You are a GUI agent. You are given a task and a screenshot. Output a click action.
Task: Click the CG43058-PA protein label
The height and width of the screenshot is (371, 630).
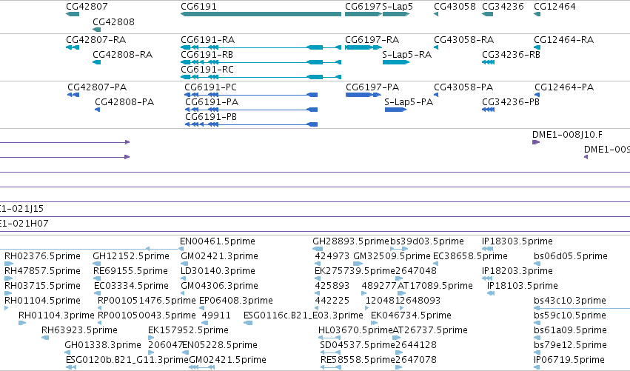pos(463,87)
